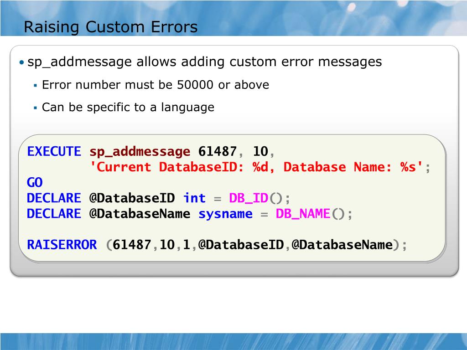Click the bullet Can be specific to a language

pos(128,107)
